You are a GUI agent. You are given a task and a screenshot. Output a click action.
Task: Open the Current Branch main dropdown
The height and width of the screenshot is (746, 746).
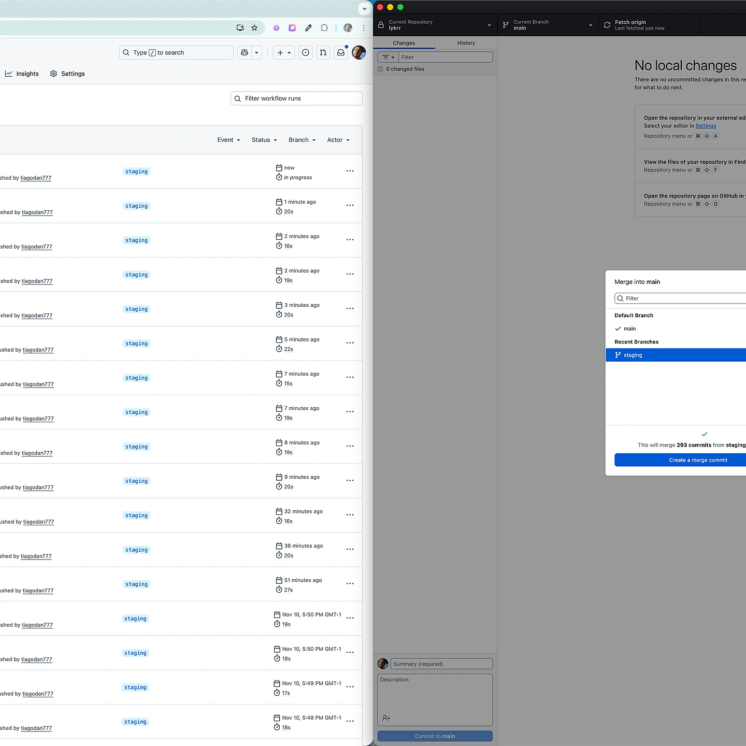[x=548, y=25]
